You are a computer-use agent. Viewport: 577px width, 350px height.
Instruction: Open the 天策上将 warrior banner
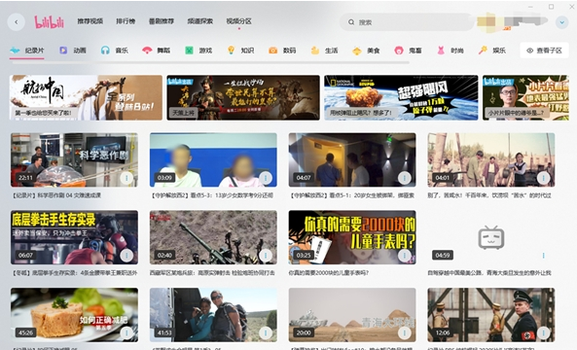click(243, 98)
